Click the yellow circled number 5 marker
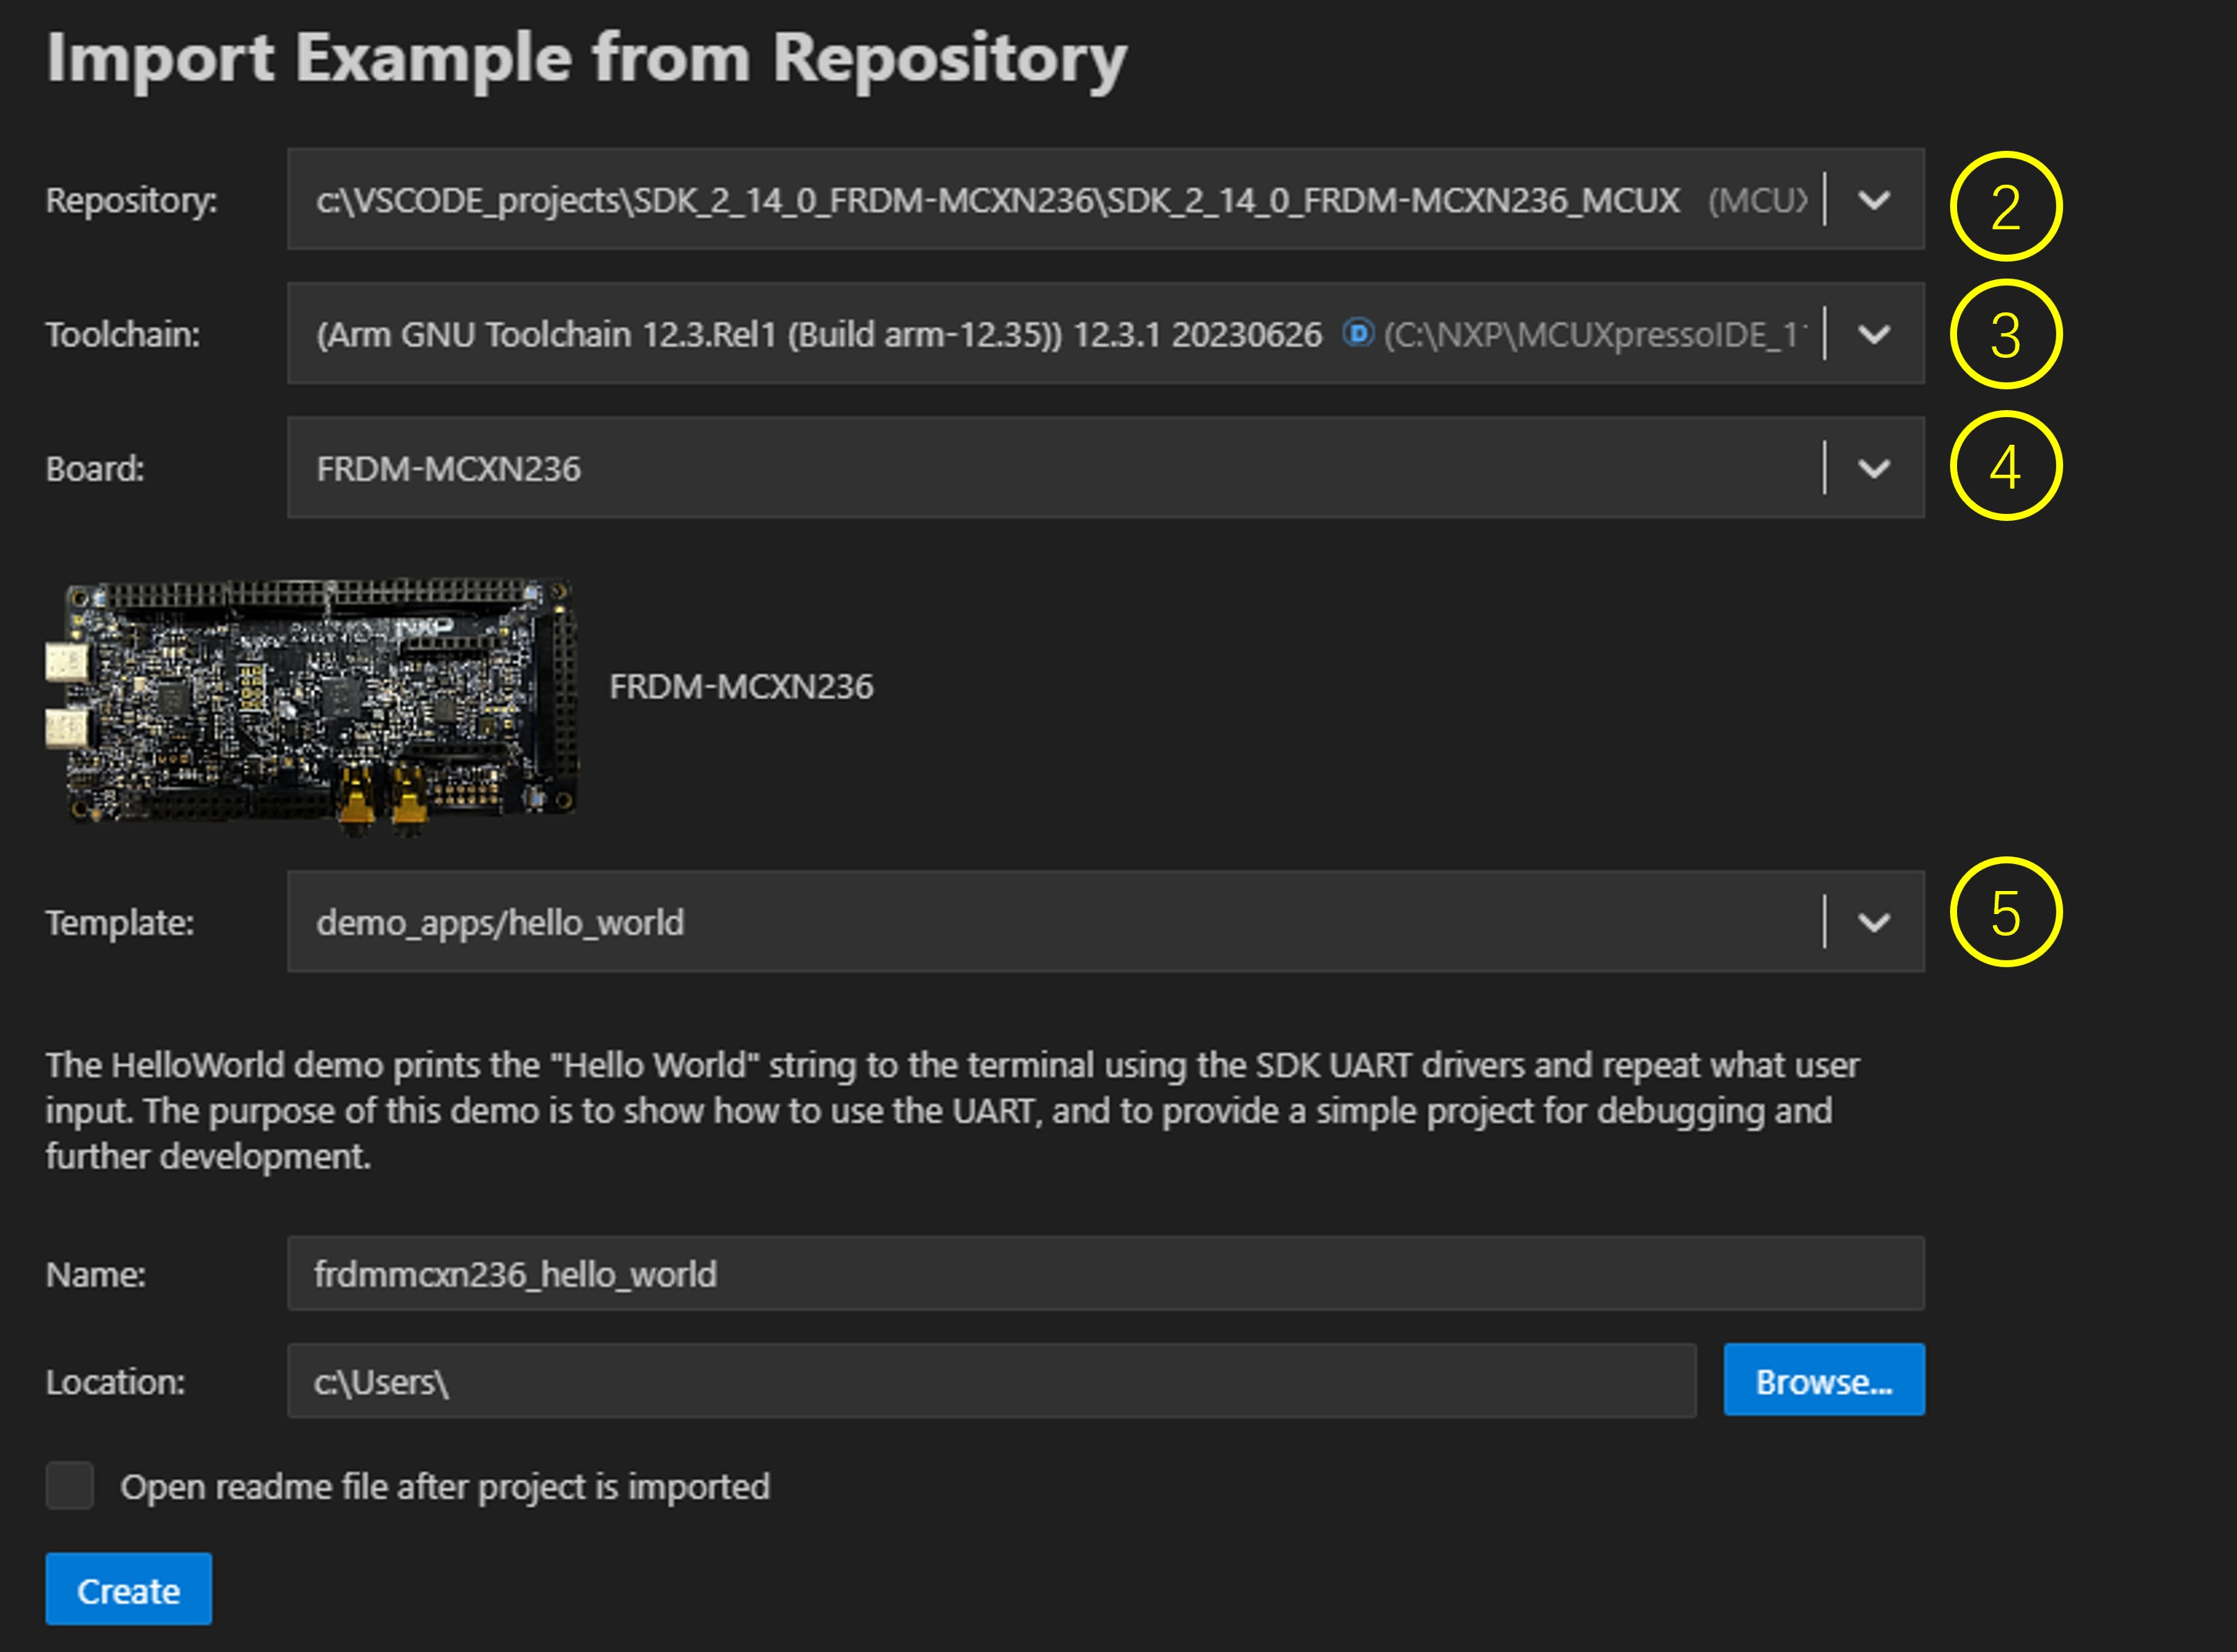 [x=2005, y=912]
